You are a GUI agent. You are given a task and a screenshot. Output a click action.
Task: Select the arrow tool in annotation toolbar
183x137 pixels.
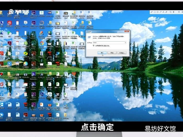pos(161,12)
